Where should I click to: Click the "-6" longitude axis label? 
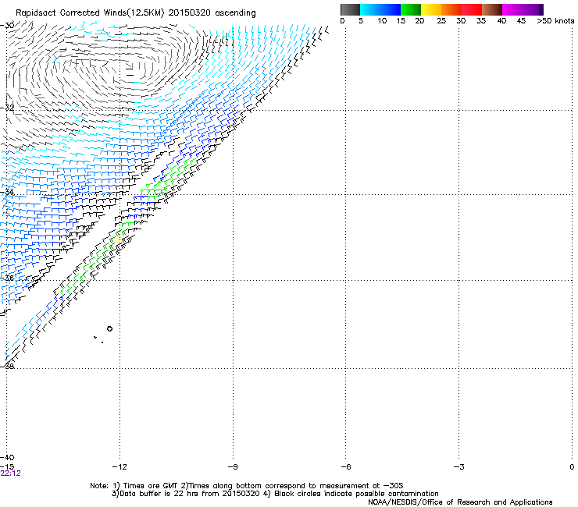[345, 467]
